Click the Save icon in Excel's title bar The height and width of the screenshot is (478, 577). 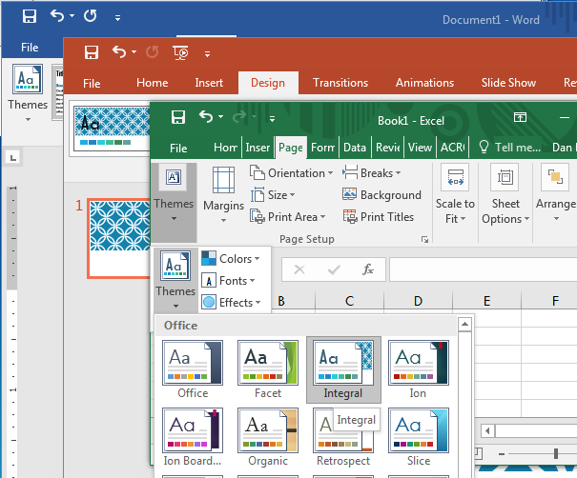(177, 117)
